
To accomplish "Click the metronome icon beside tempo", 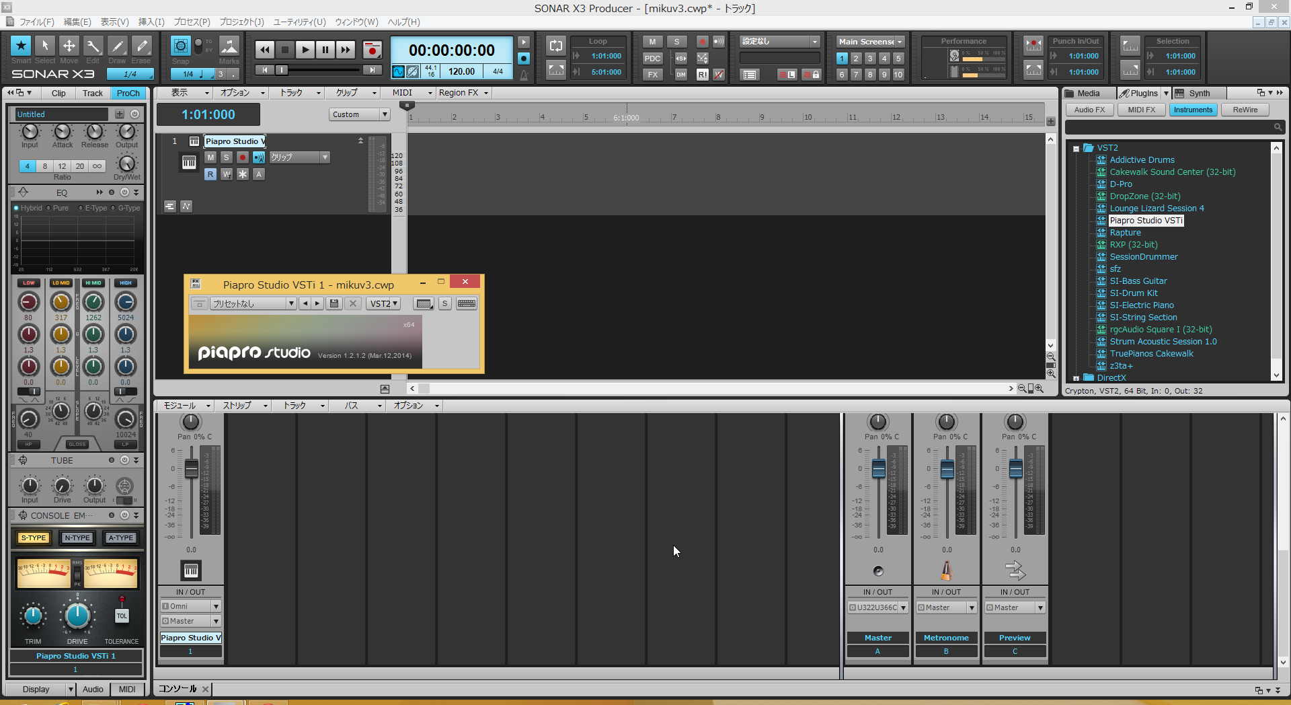I will click(524, 74).
